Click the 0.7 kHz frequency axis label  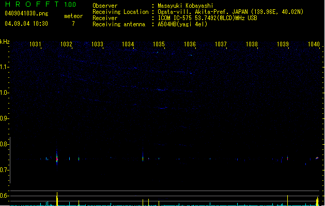click(4, 170)
